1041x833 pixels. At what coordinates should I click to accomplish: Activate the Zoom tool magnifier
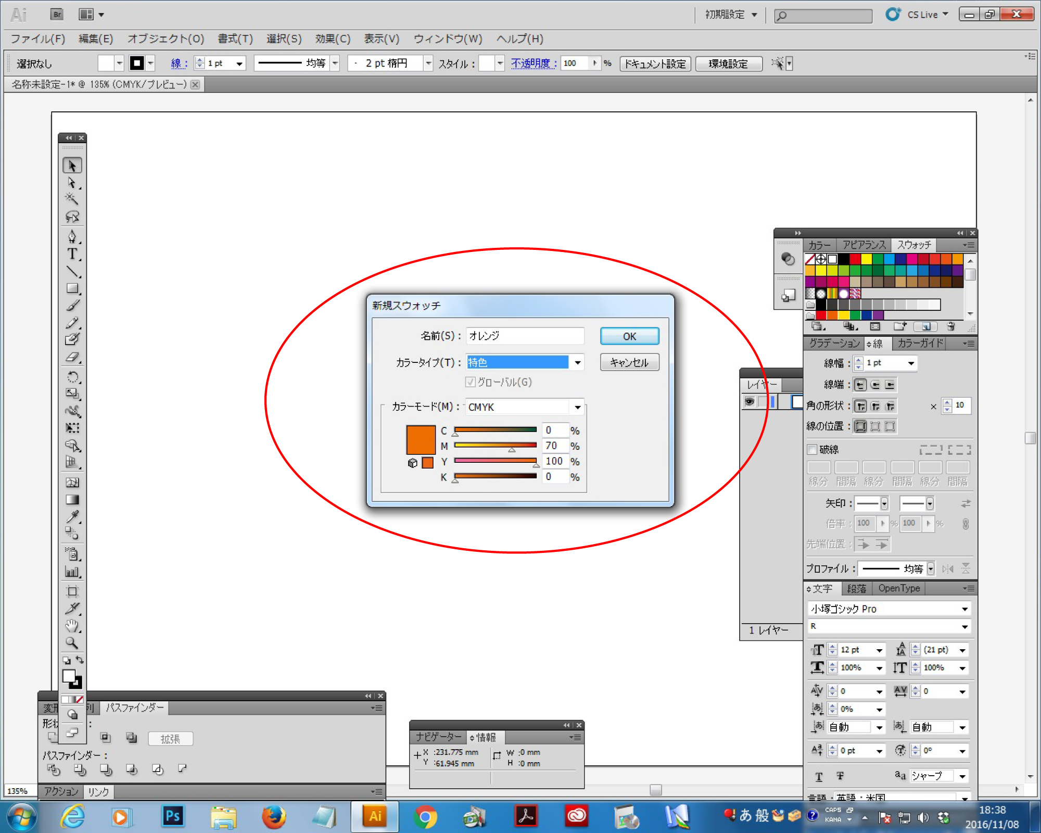72,643
